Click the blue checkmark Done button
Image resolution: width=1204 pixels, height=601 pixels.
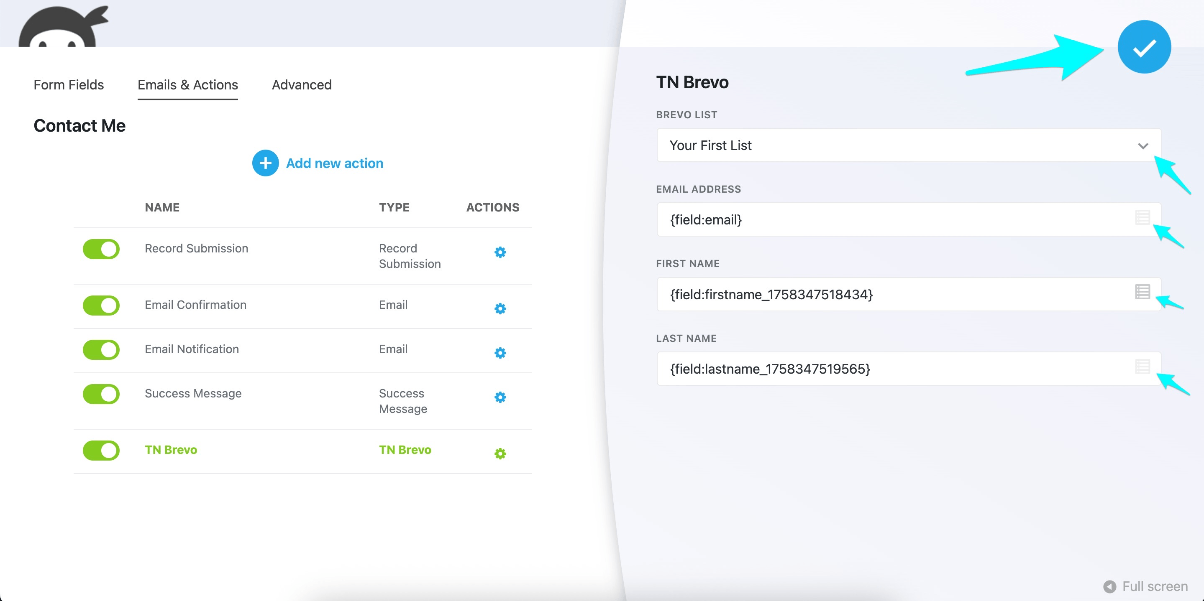[1144, 47]
